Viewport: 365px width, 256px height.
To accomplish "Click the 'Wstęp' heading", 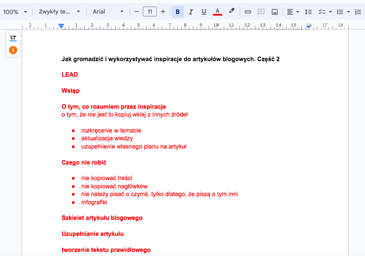I will tap(71, 91).
